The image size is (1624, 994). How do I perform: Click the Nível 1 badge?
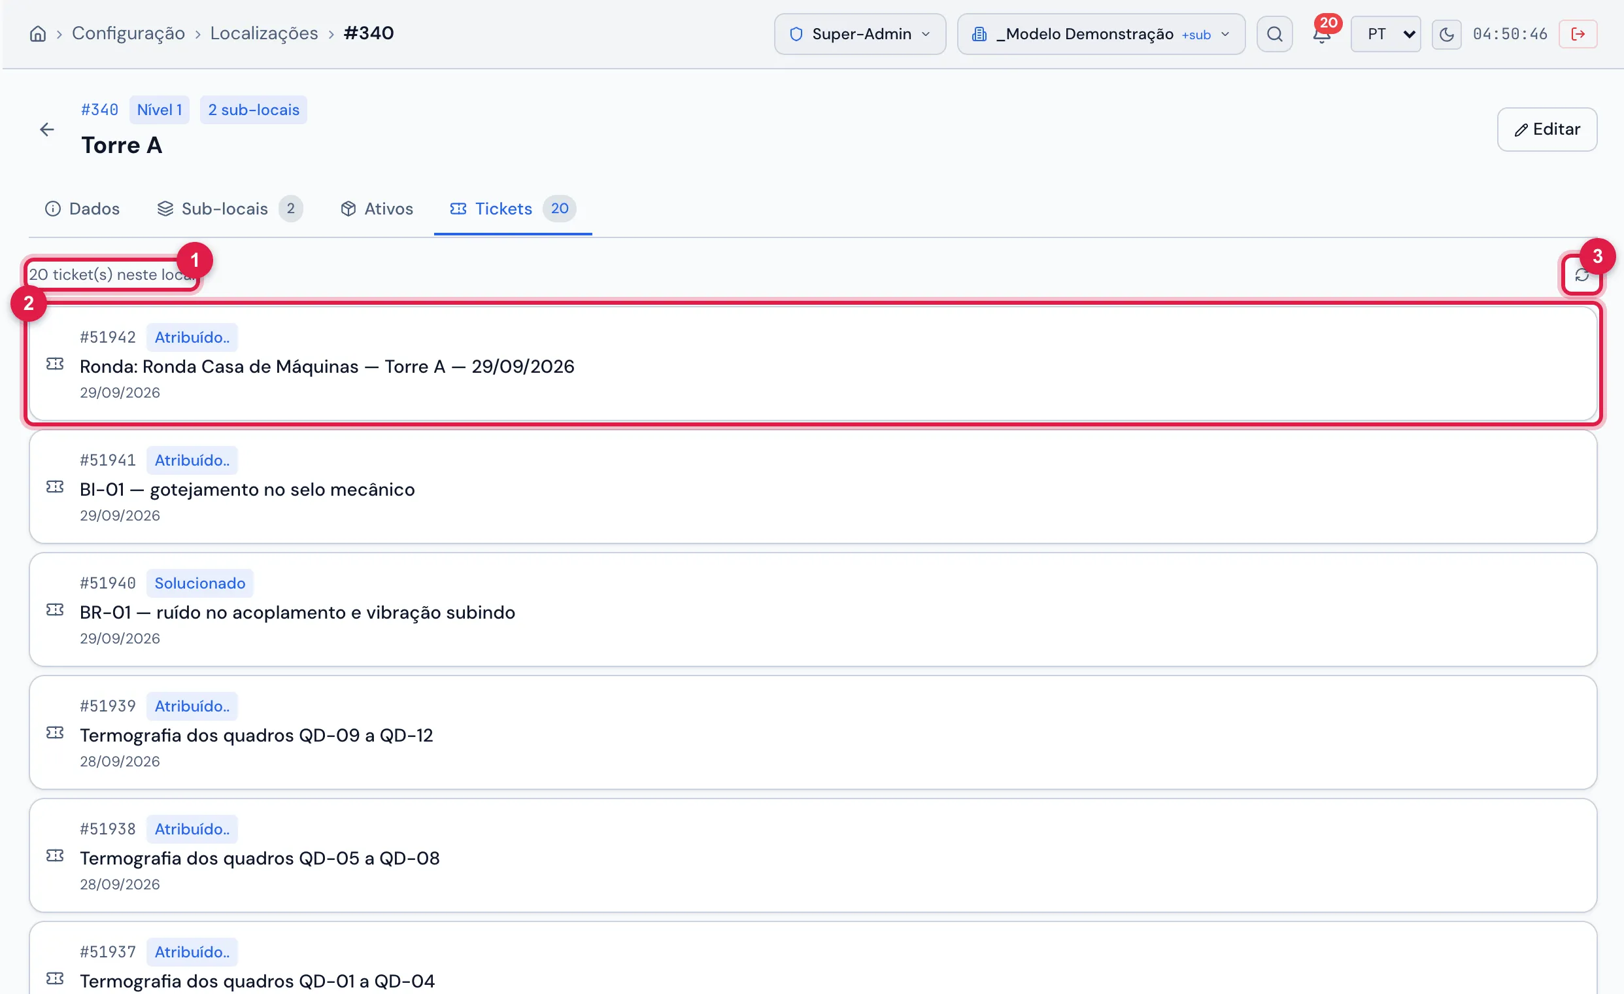(160, 110)
